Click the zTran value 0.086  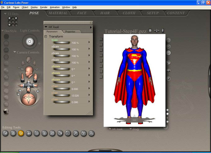[75, 102]
